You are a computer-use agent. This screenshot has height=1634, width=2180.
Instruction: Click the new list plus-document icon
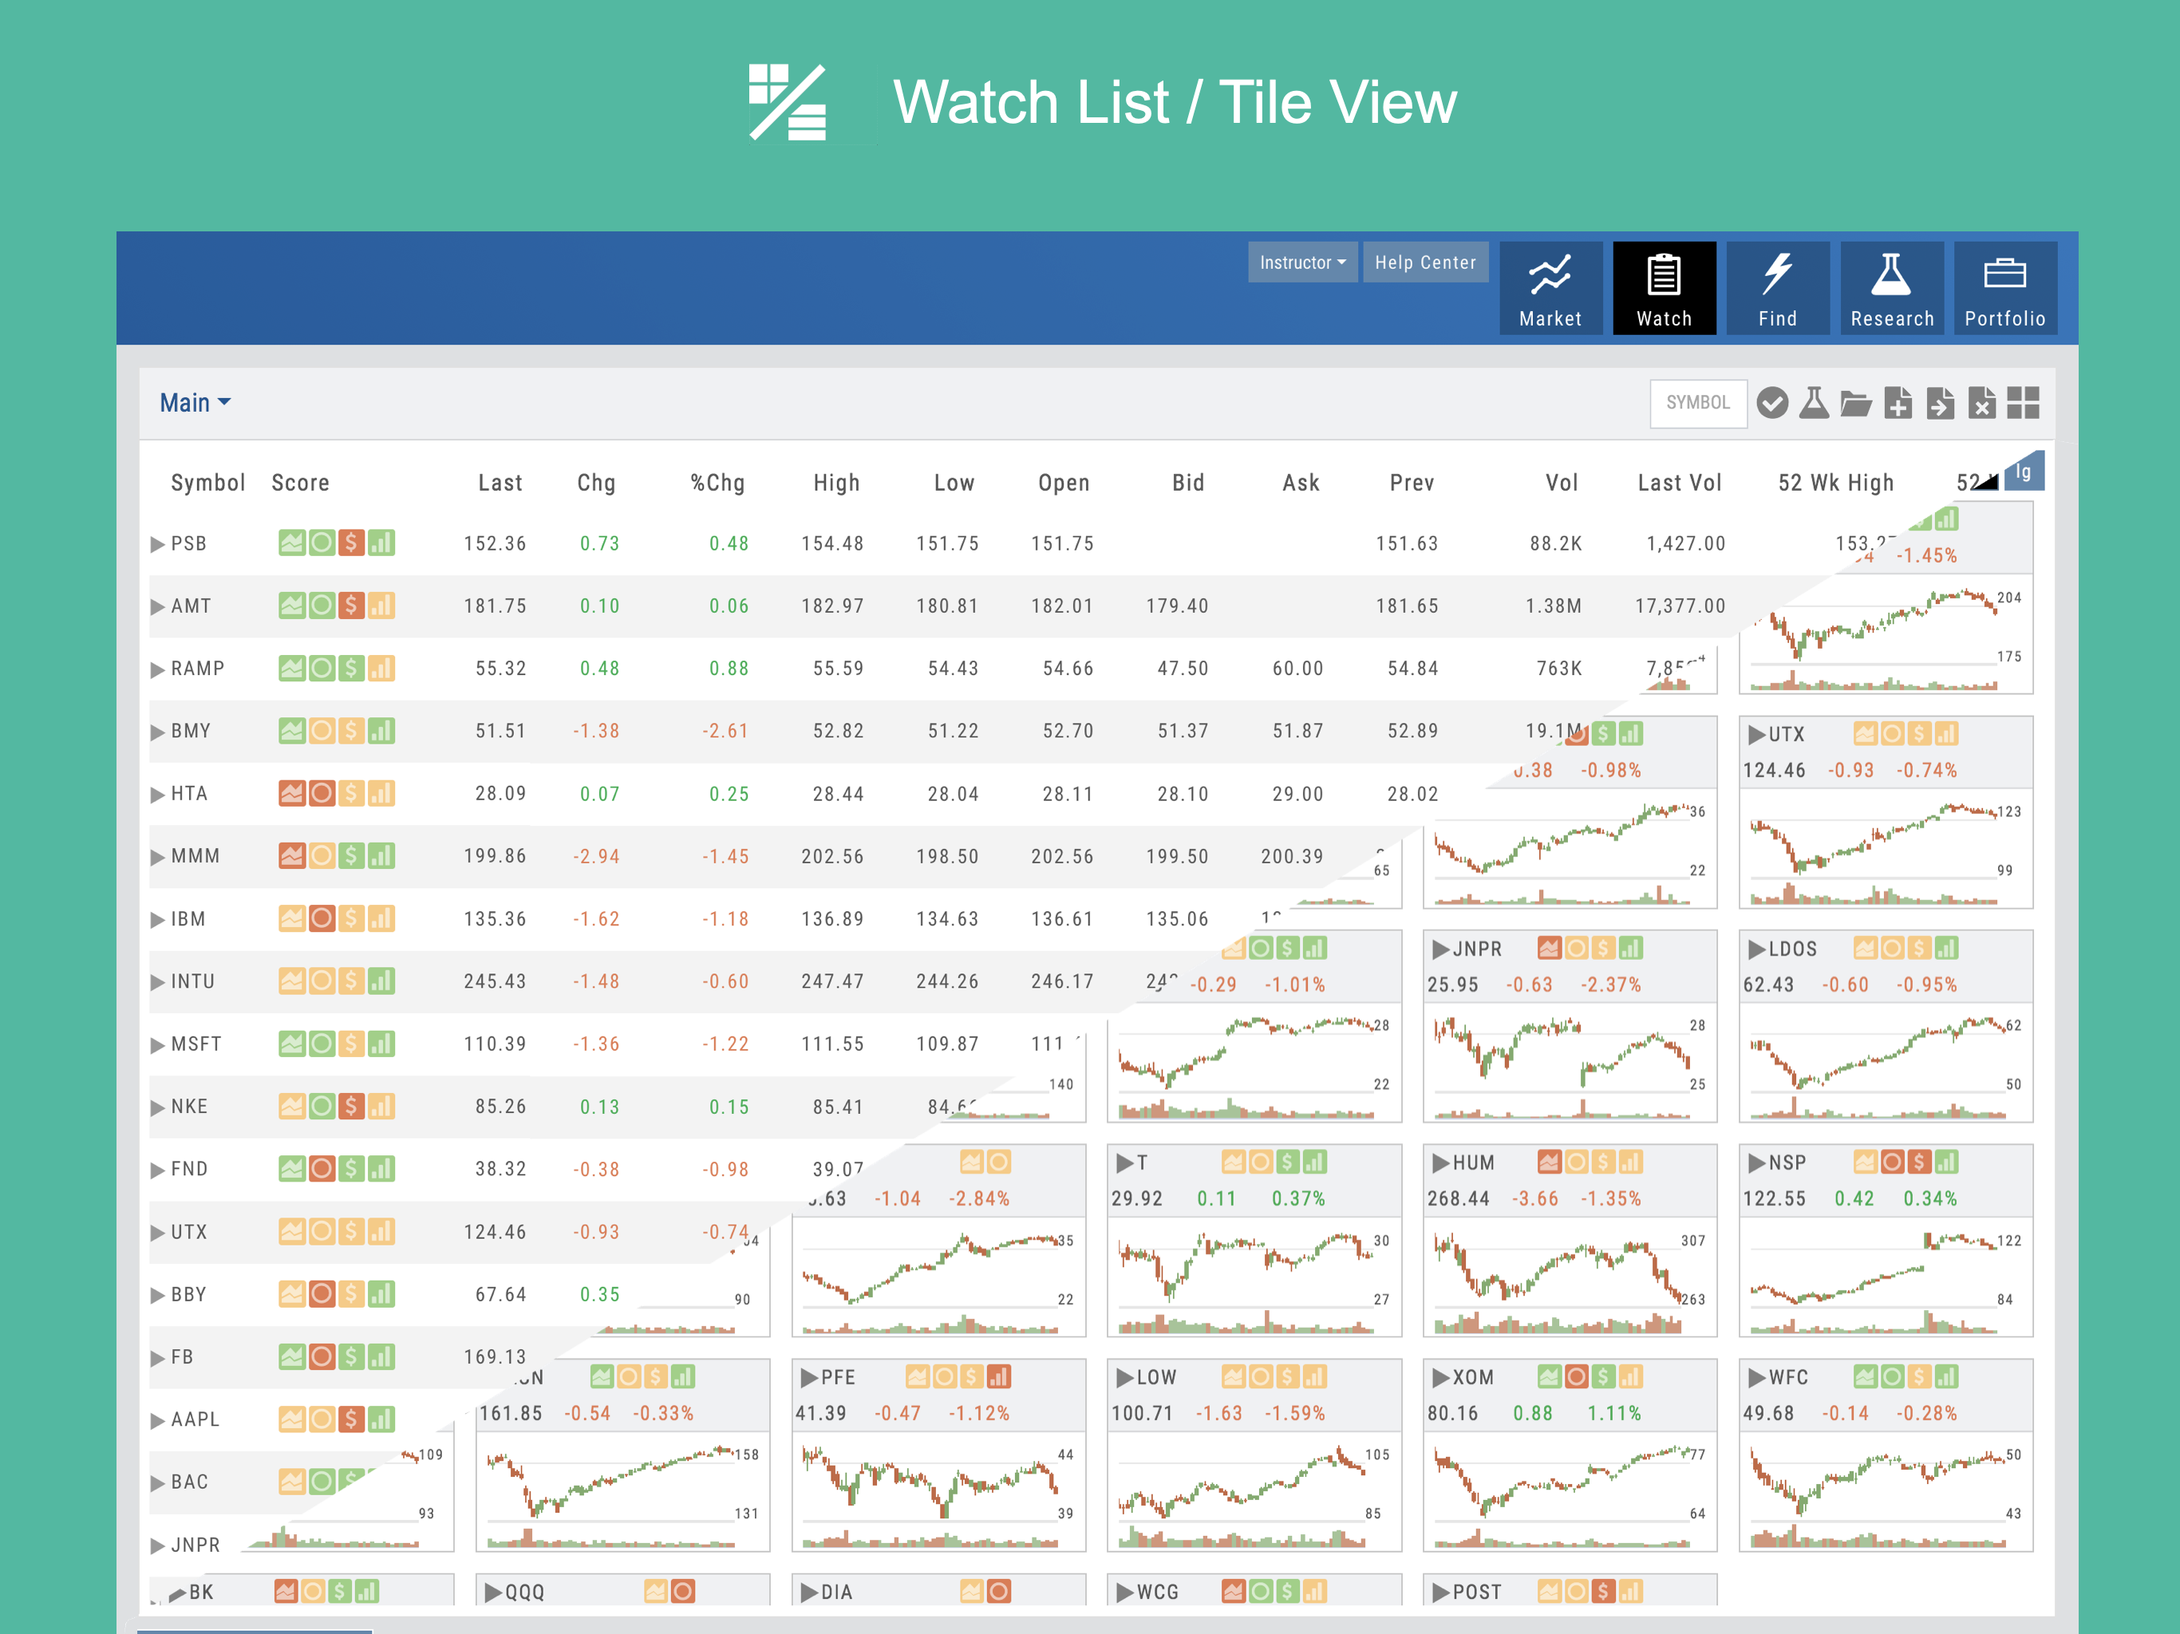[1898, 403]
